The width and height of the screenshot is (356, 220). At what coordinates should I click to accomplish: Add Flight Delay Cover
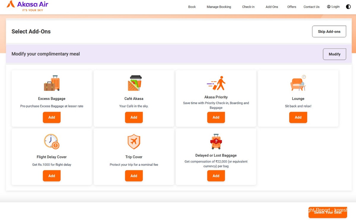pos(52,176)
